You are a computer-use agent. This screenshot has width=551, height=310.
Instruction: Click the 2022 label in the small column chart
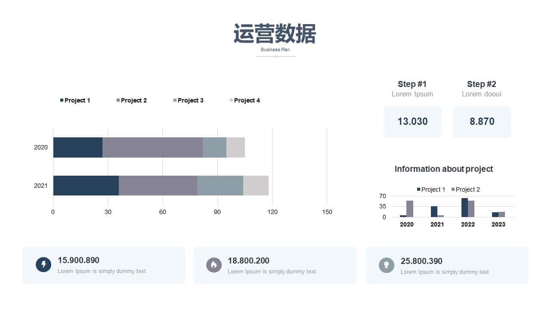click(468, 224)
